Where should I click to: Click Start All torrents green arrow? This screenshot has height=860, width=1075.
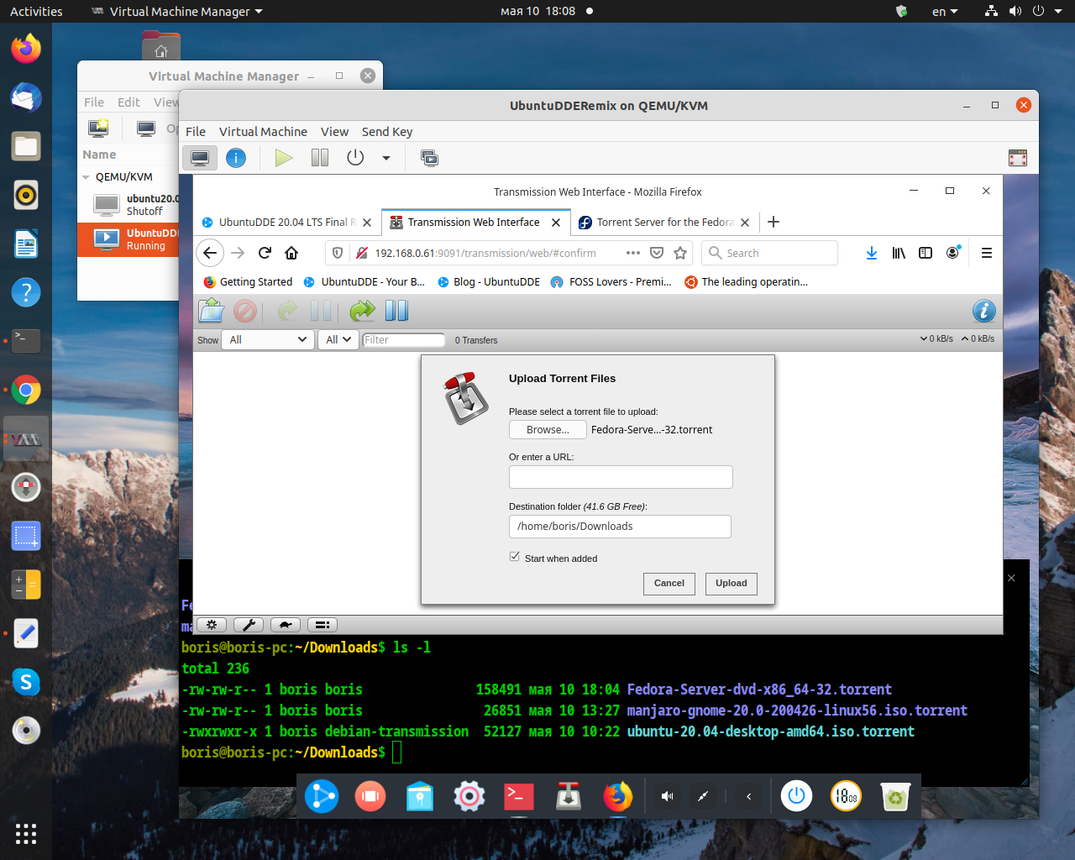(362, 311)
